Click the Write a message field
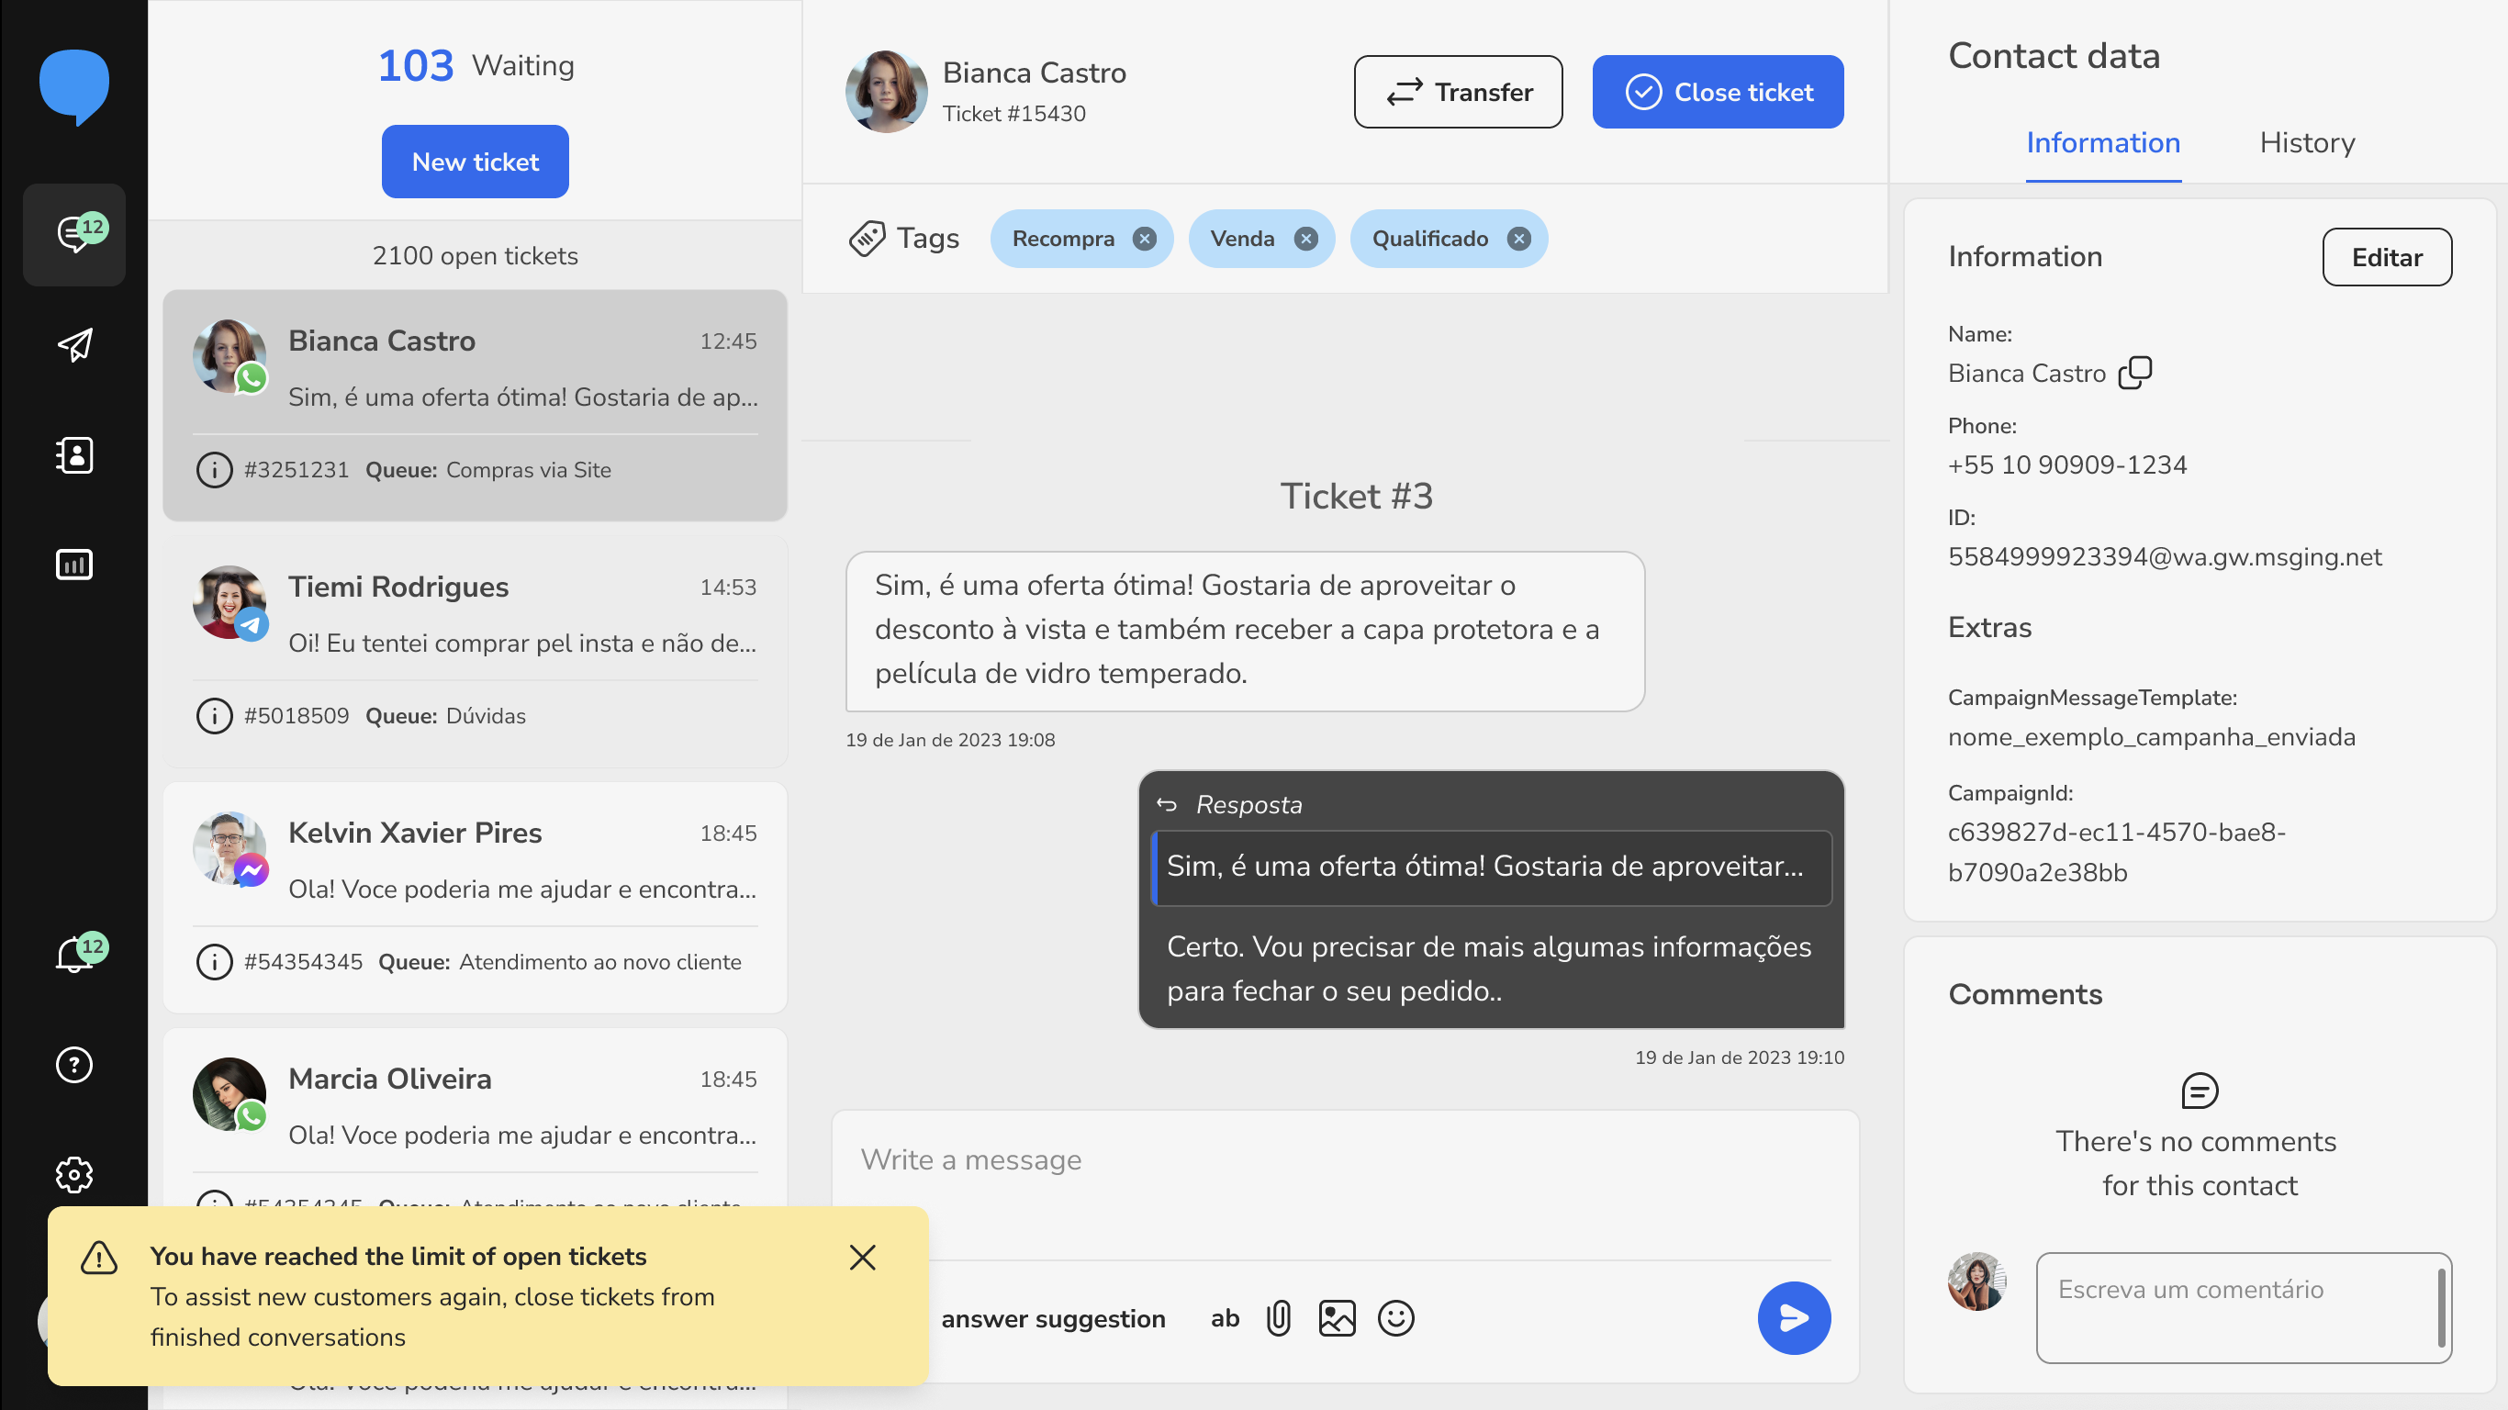 [1345, 1183]
